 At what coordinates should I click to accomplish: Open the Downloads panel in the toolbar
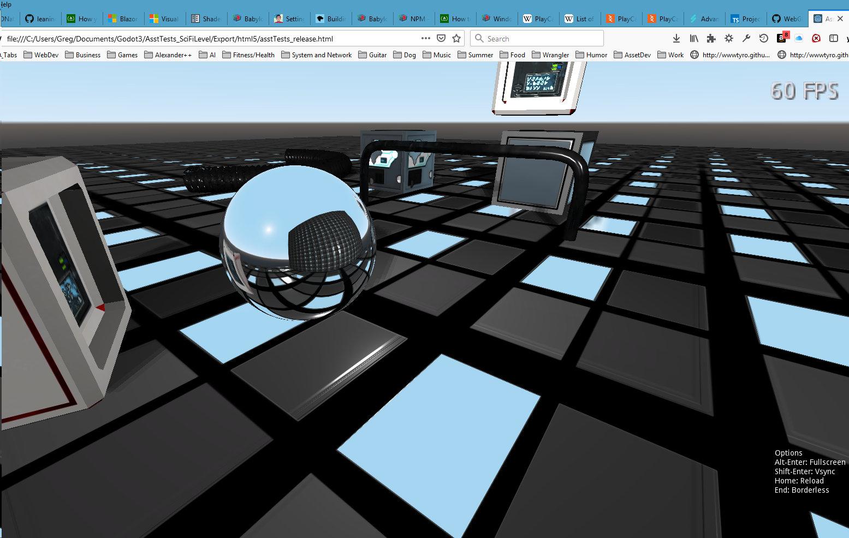(676, 38)
